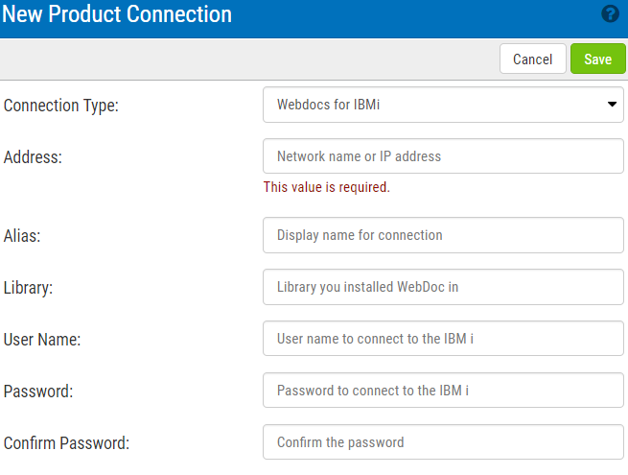Click the 'Connection Type:' label
This screenshot has height=475, width=628.
pos(61,106)
